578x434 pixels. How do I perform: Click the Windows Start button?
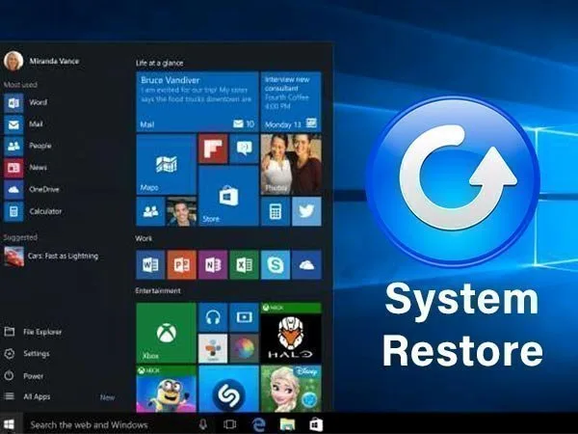[9, 424]
